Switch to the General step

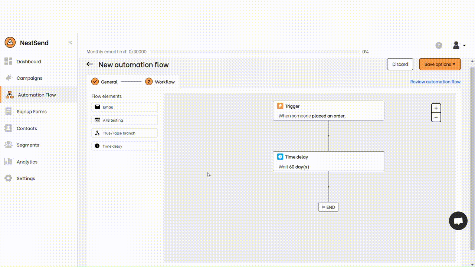tap(104, 82)
